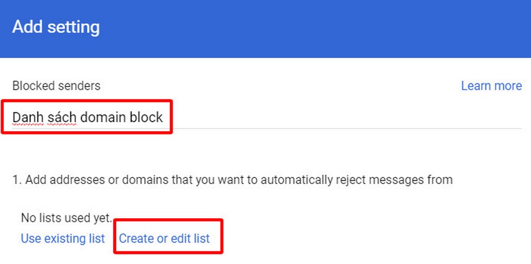
Task: Click the Add setting dialog title
Action: [56, 27]
